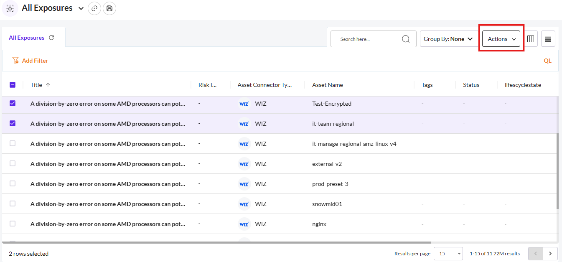
Task: Go to previous results page
Action: [536, 254]
